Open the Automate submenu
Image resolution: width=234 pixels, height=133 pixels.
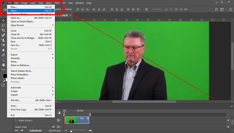click(31, 87)
